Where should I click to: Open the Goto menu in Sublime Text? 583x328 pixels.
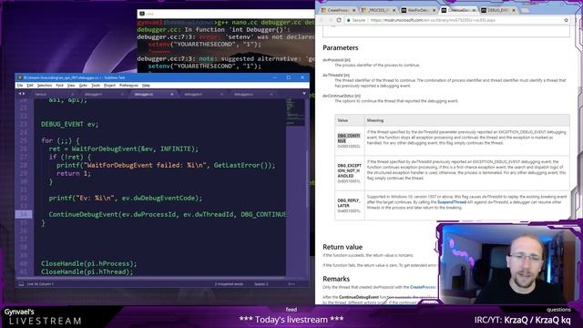83,86
